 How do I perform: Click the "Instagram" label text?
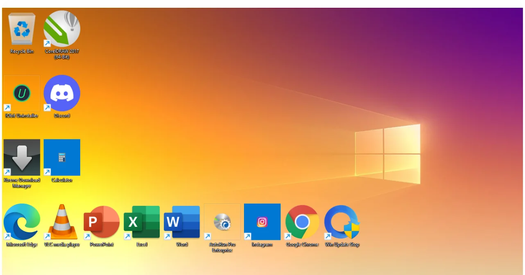pyautogui.click(x=262, y=244)
